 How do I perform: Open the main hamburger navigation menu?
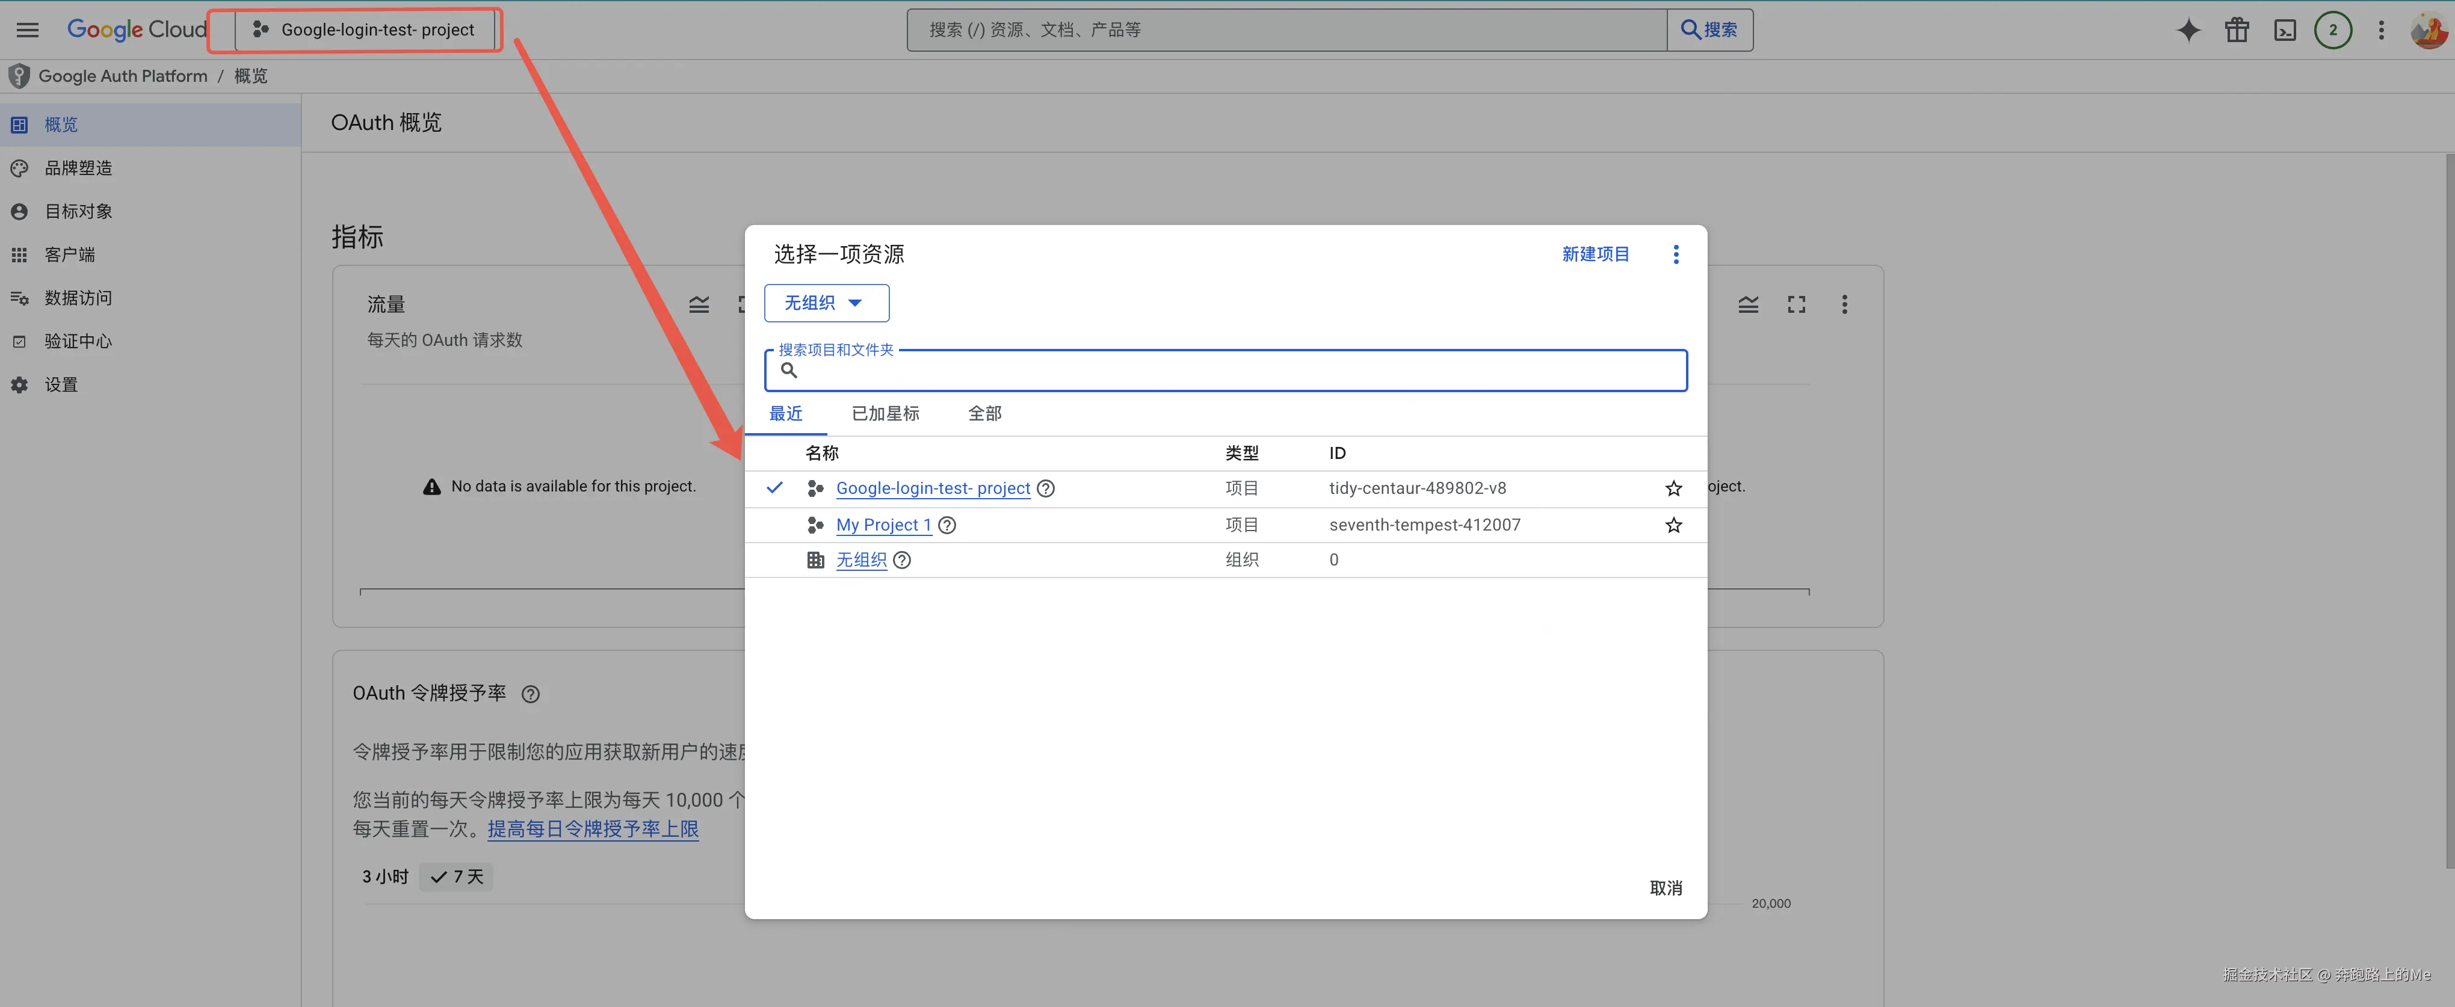[x=28, y=29]
